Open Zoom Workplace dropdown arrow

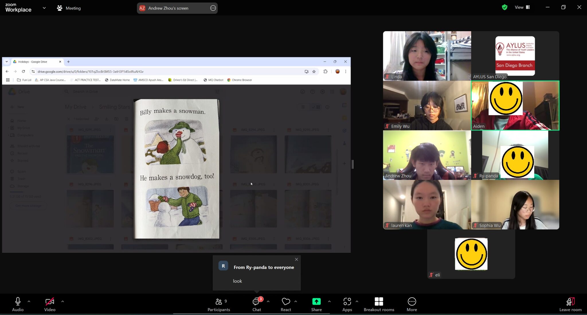[44, 8]
